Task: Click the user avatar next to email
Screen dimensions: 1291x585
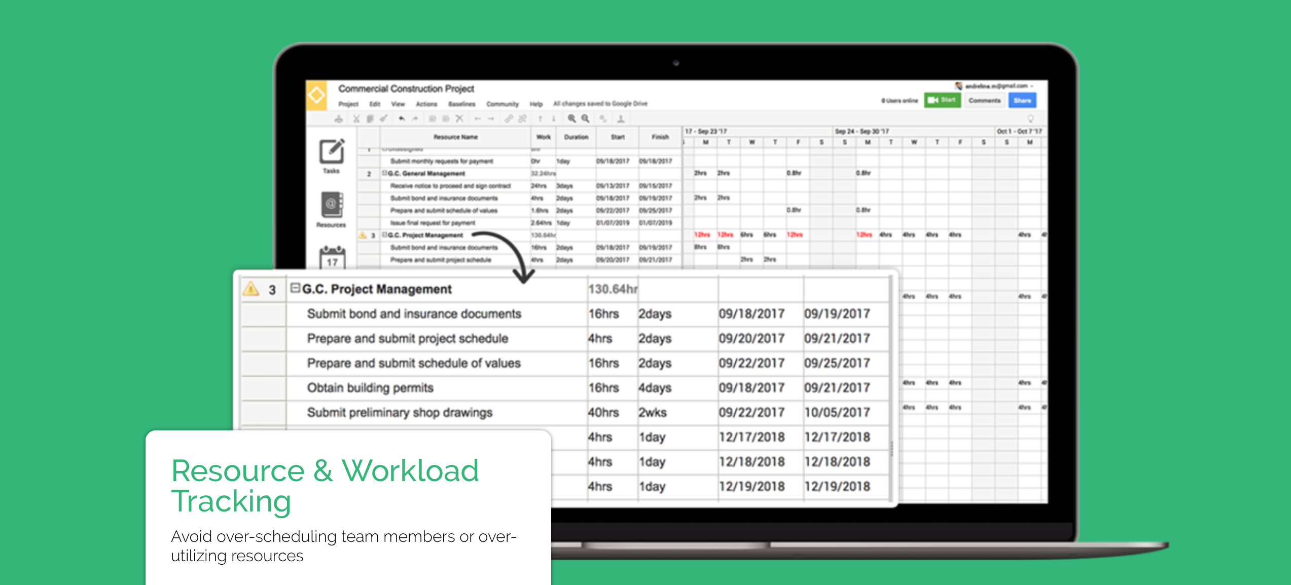Action: [x=958, y=86]
